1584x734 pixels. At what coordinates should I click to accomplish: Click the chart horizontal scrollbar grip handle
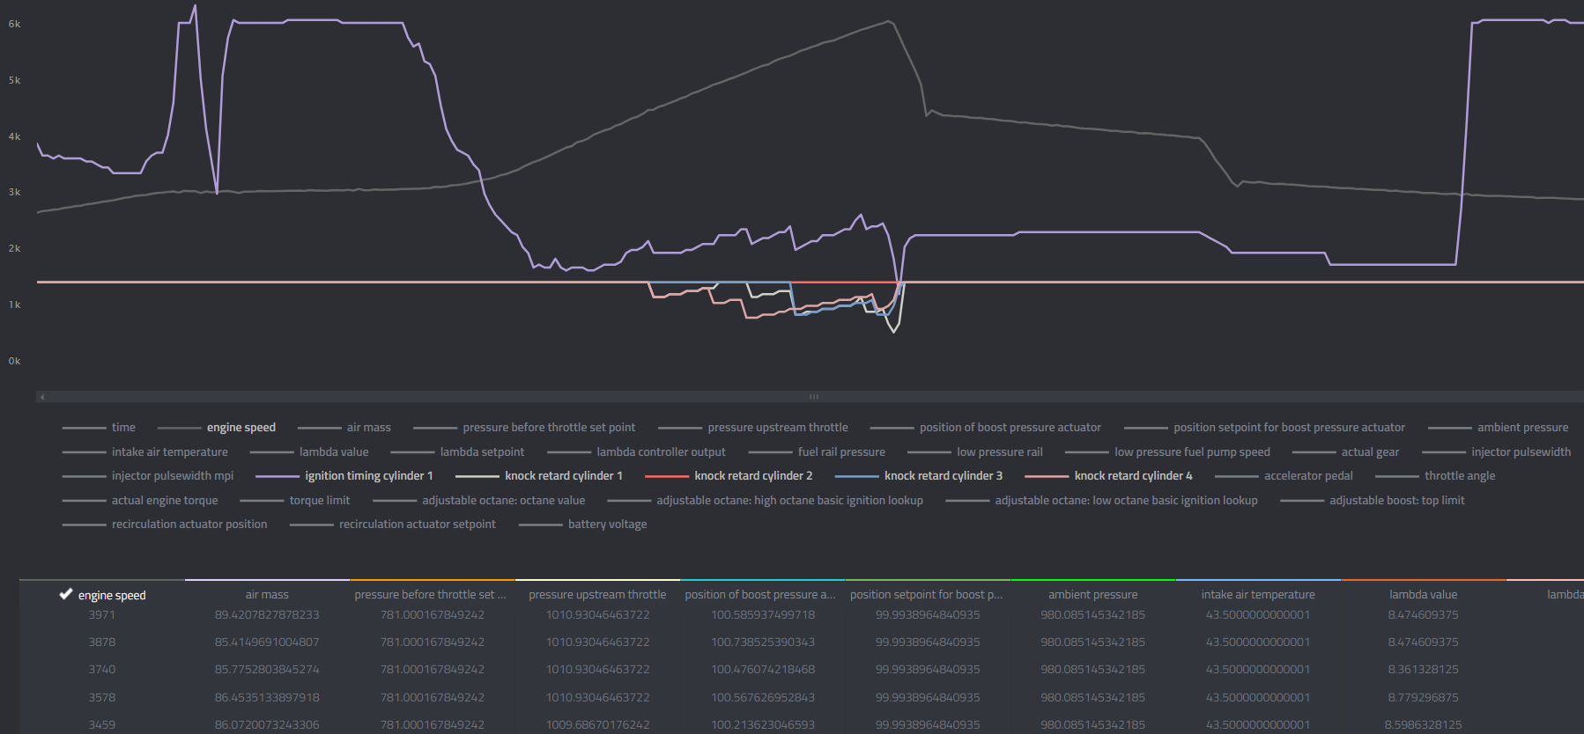813,397
